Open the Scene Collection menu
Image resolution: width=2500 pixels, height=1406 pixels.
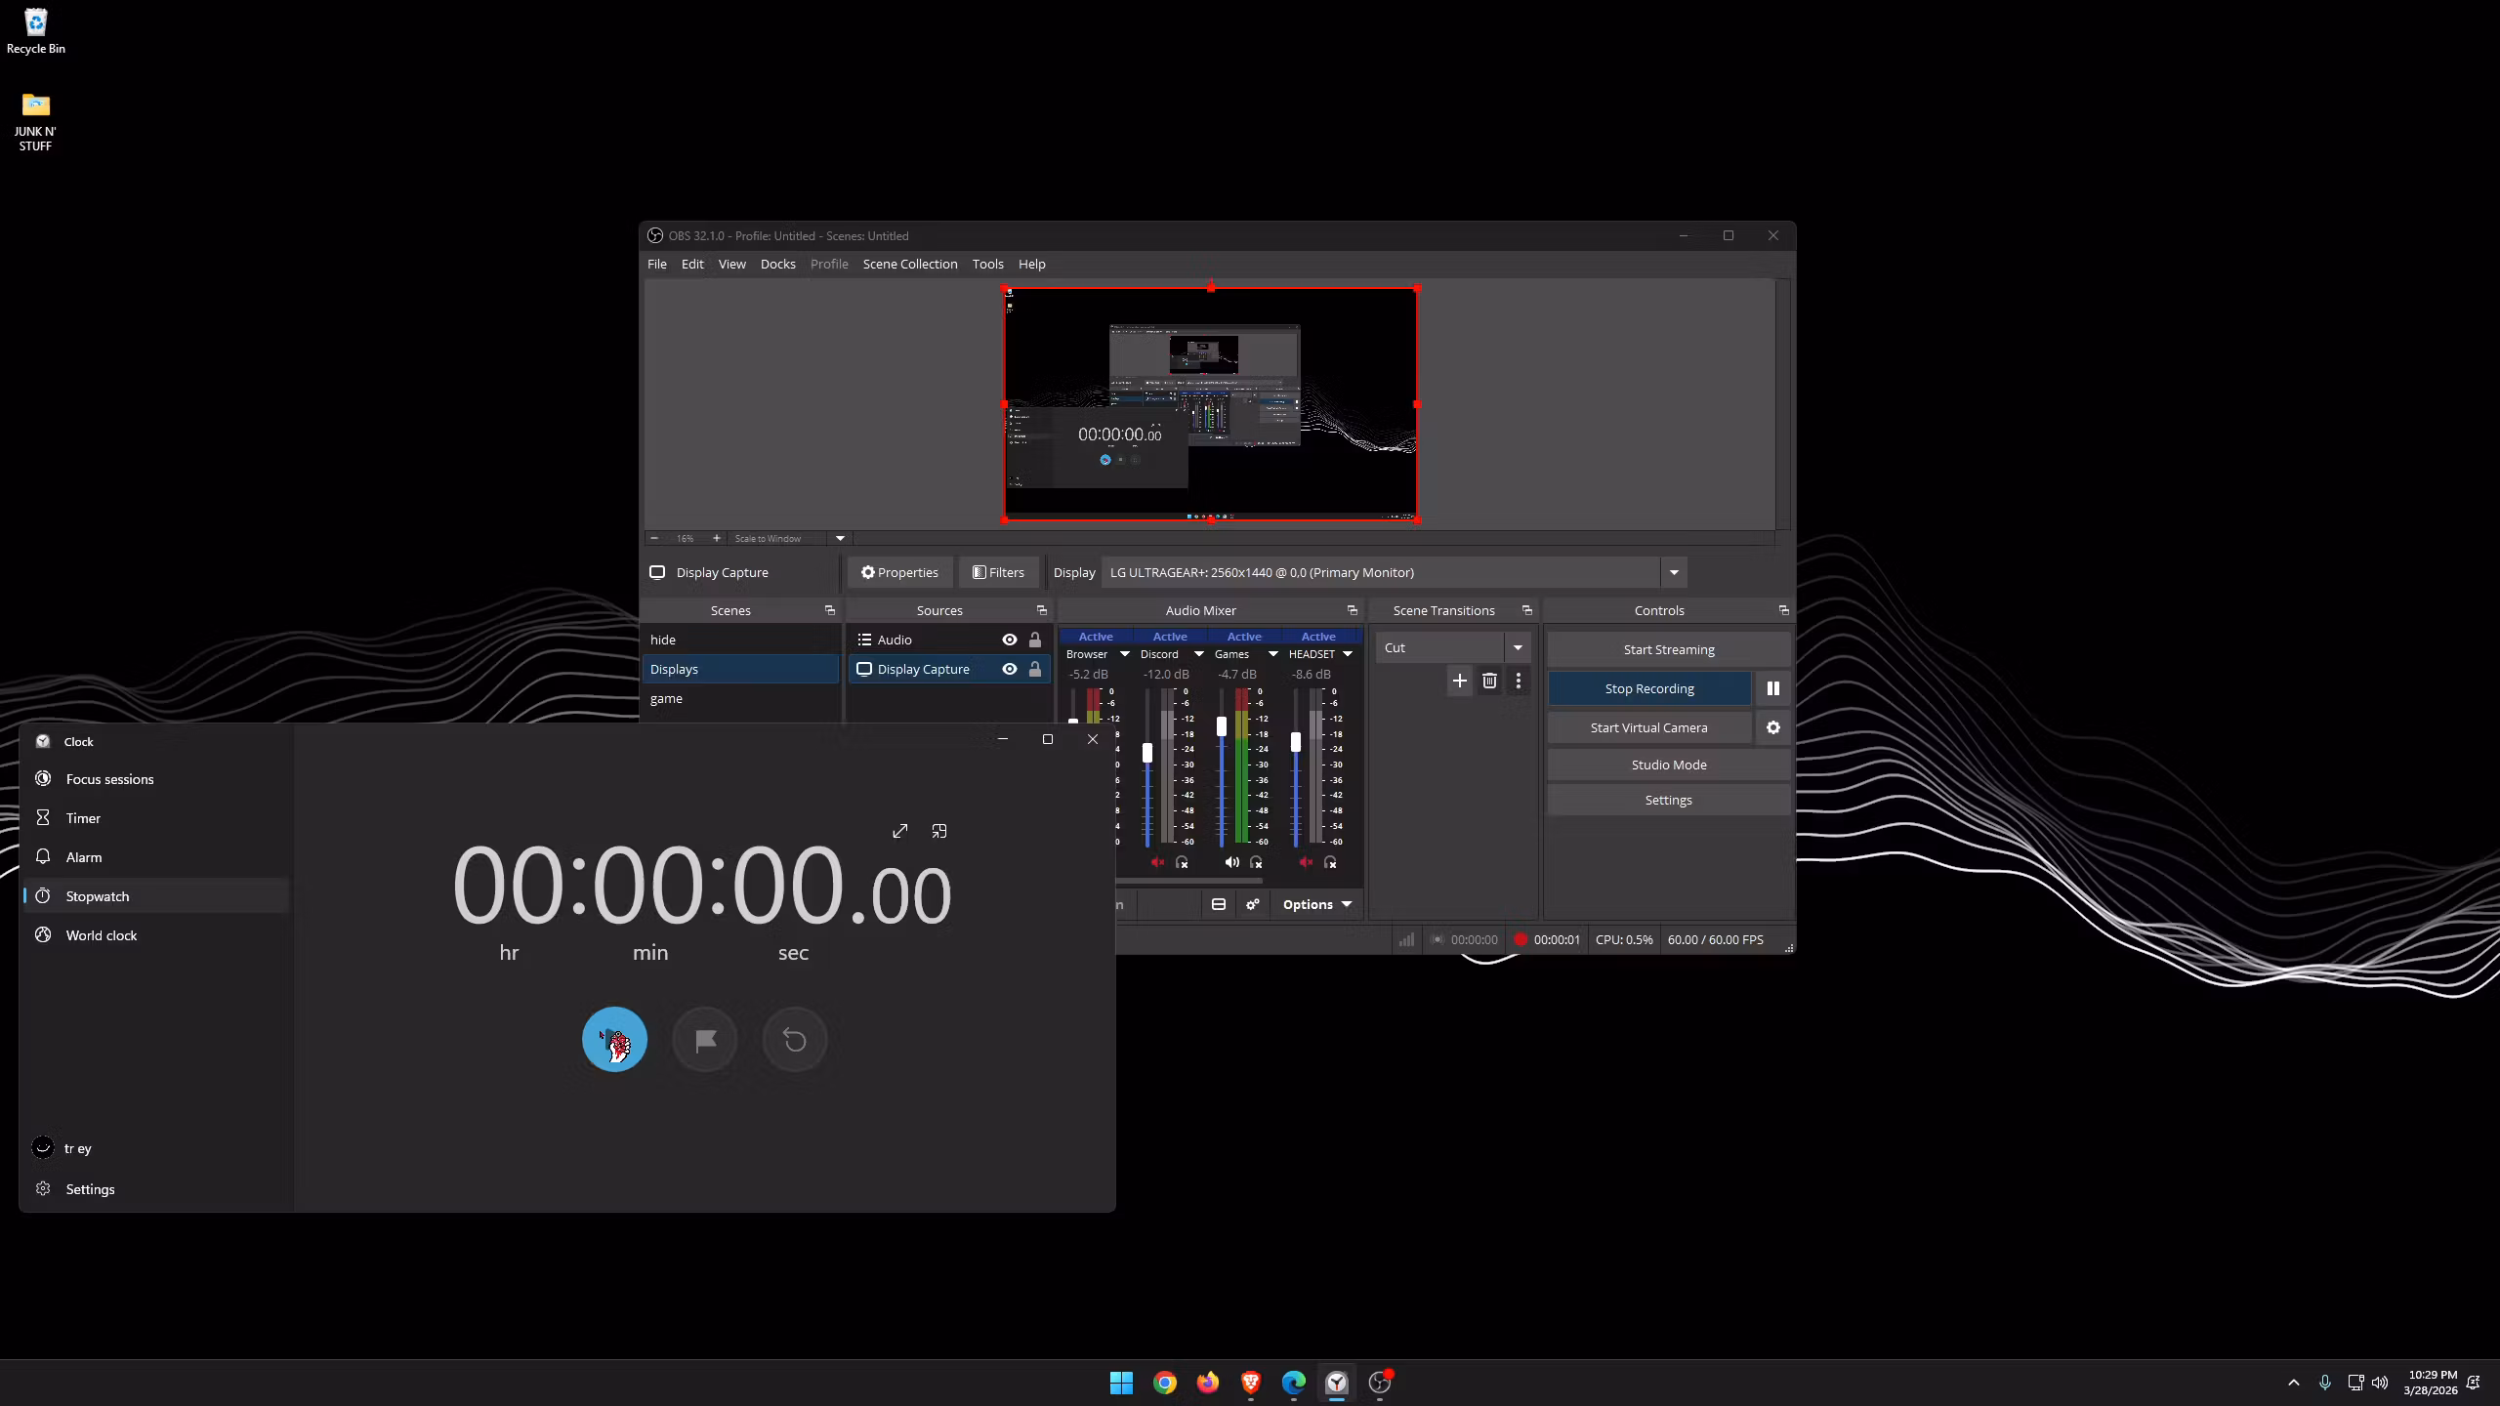click(x=910, y=264)
